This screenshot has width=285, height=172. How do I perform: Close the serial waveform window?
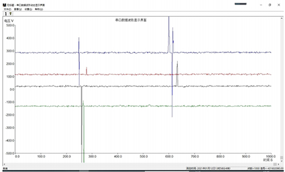tap(279, 5)
